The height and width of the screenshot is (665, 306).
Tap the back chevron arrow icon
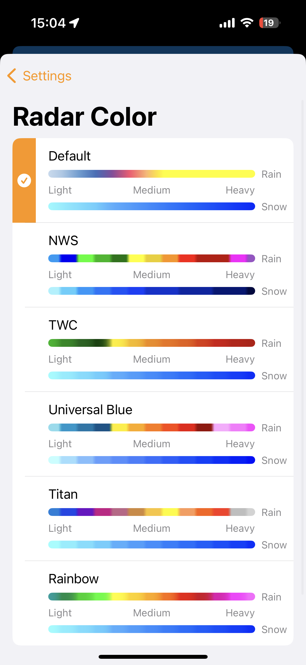click(12, 76)
